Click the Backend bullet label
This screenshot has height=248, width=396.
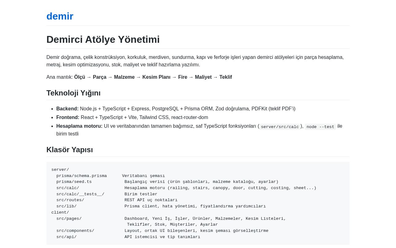click(x=67, y=109)
